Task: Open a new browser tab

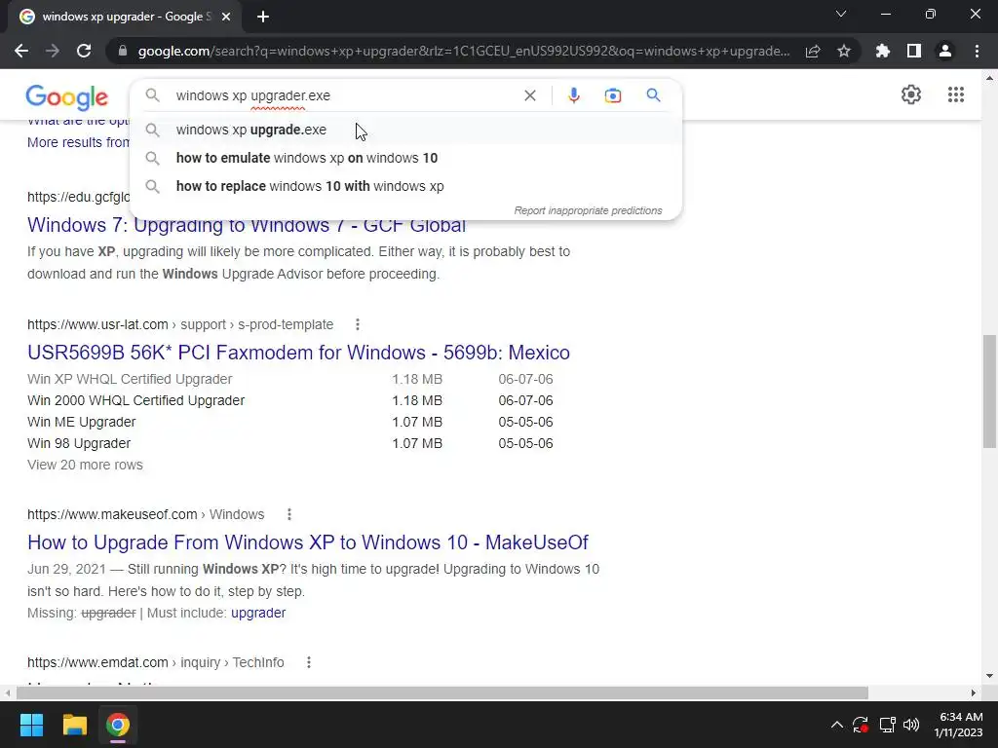Action: [x=263, y=17]
